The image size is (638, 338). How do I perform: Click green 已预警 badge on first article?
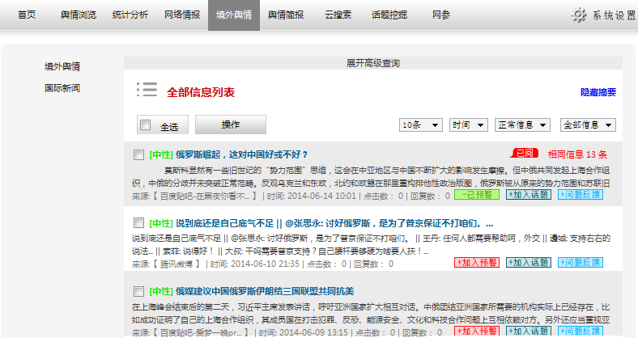point(477,194)
